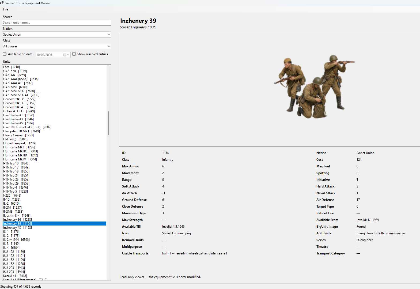Click the Soviet engineers unit image
The height and width of the screenshot is (289, 420).
pyautogui.click(x=314, y=86)
